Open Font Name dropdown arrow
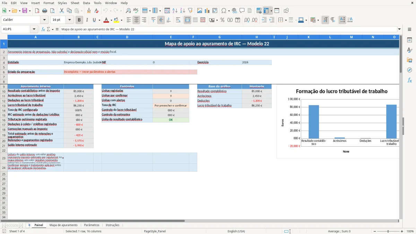 pyautogui.click(x=44, y=20)
